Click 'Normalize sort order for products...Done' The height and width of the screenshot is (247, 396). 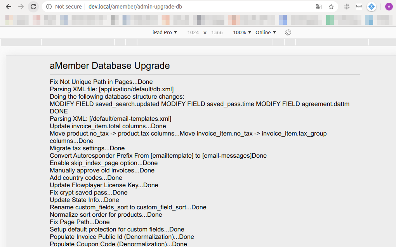(x=106, y=214)
